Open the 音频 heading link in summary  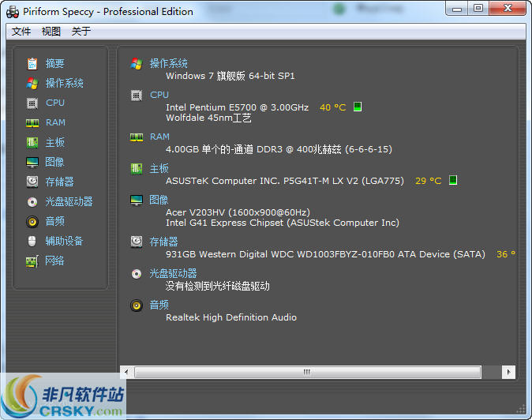159,305
